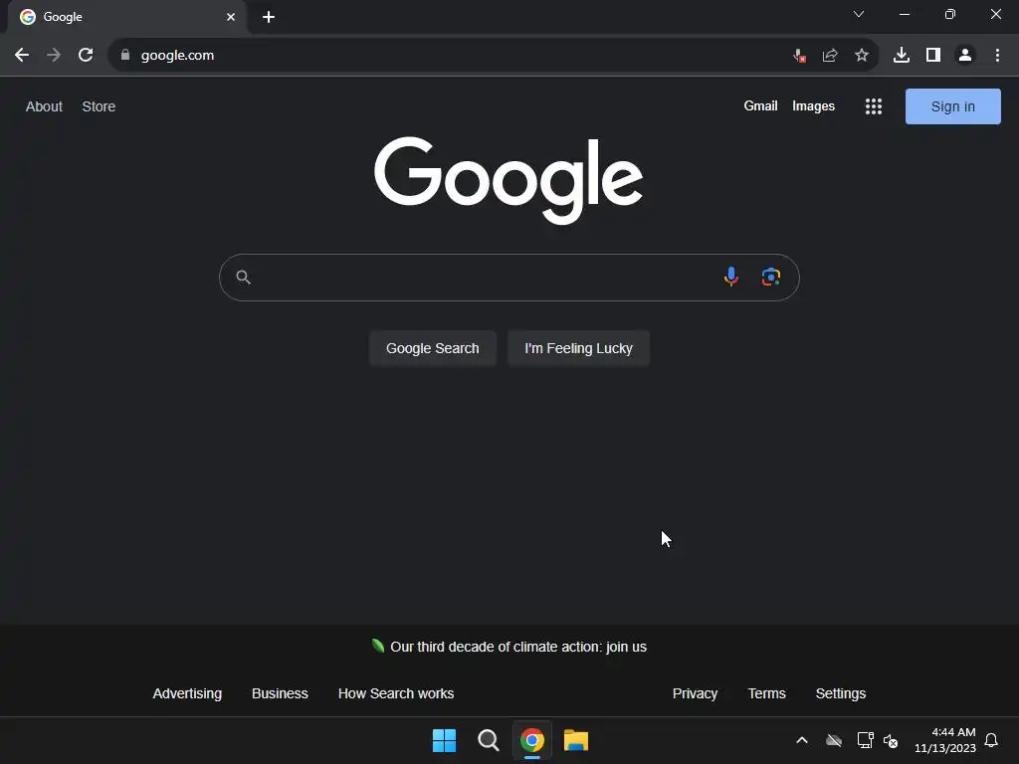
Task: Reload the Google page
Action: click(86, 56)
